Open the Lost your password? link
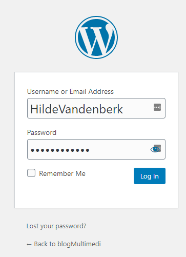The height and width of the screenshot is (257, 186). coord(56,226)
